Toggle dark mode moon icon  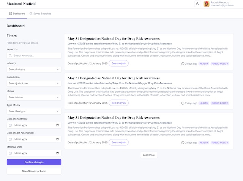(x=198, y=4)
